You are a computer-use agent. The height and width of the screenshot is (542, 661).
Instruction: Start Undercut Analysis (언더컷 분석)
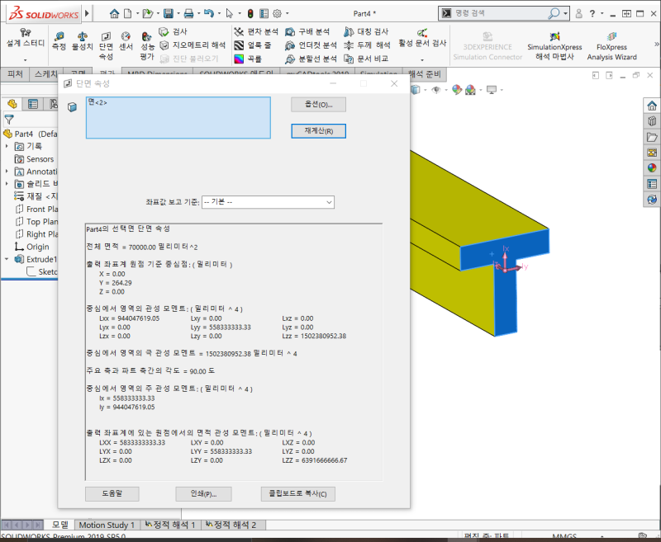(x=311, y=45)
